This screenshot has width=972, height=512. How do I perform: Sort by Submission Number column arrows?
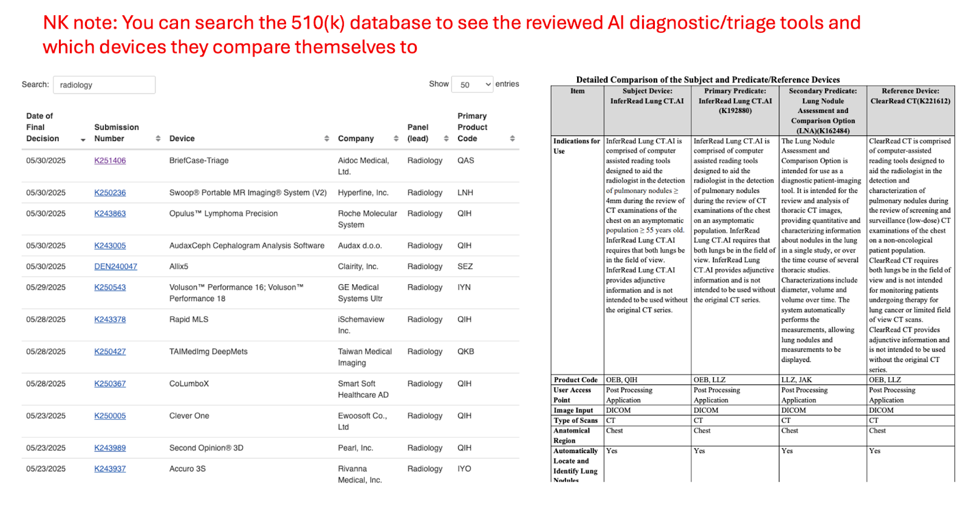click(x=158, y=138)
